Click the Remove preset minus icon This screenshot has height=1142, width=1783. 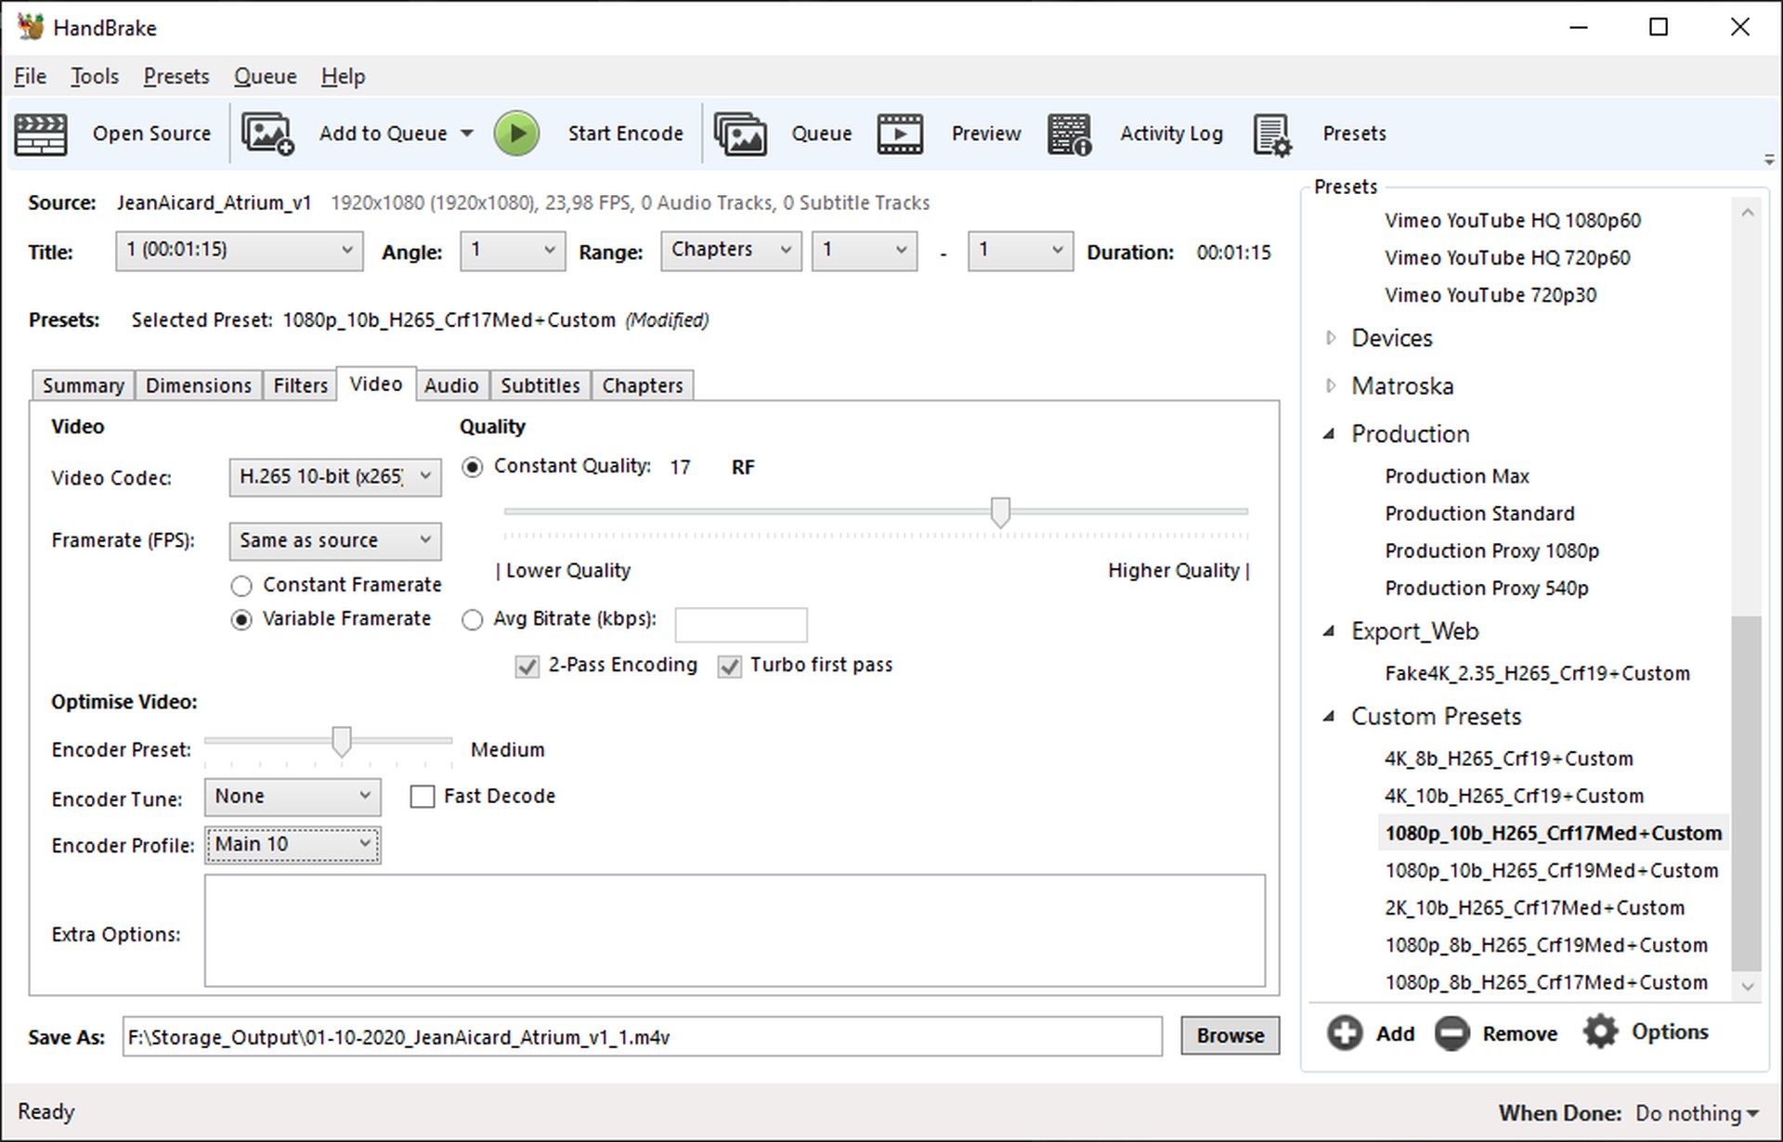pyautogui.click(x=1451, y=1032)
